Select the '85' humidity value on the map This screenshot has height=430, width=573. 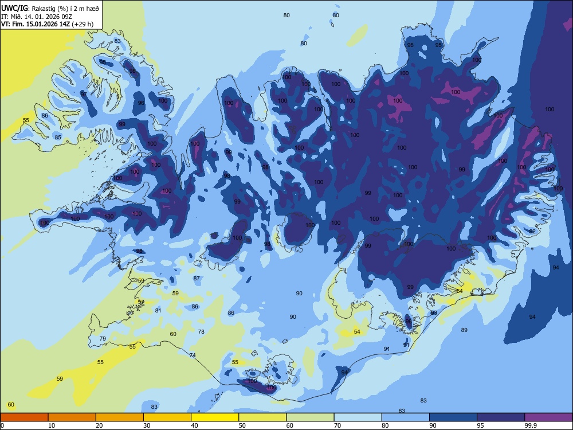58,138
